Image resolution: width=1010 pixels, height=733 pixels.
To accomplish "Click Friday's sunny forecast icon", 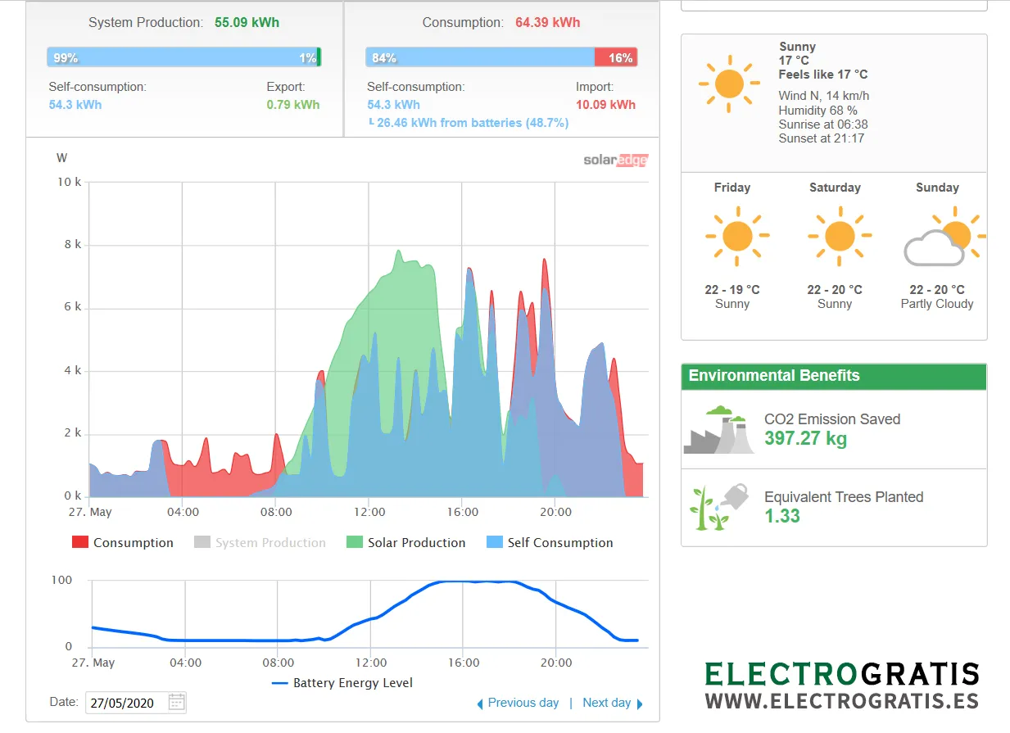I will click(736, 236).
